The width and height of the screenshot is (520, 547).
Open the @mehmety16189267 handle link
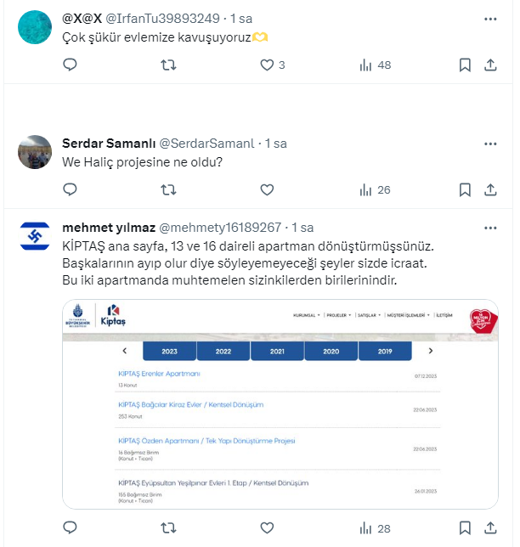219,227
